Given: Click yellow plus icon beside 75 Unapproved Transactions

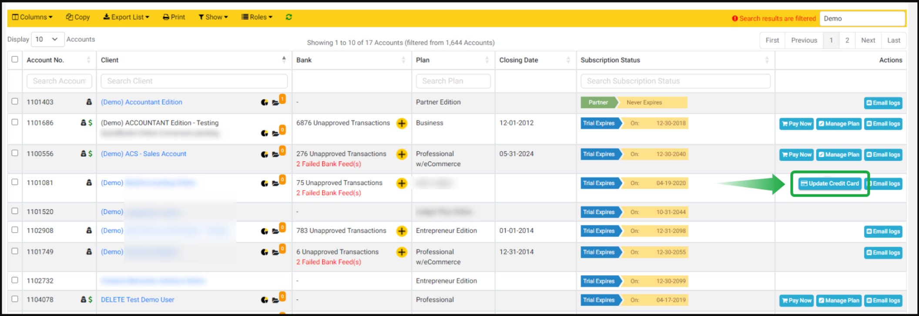Looking at the screenshot, I should point(401,183).
